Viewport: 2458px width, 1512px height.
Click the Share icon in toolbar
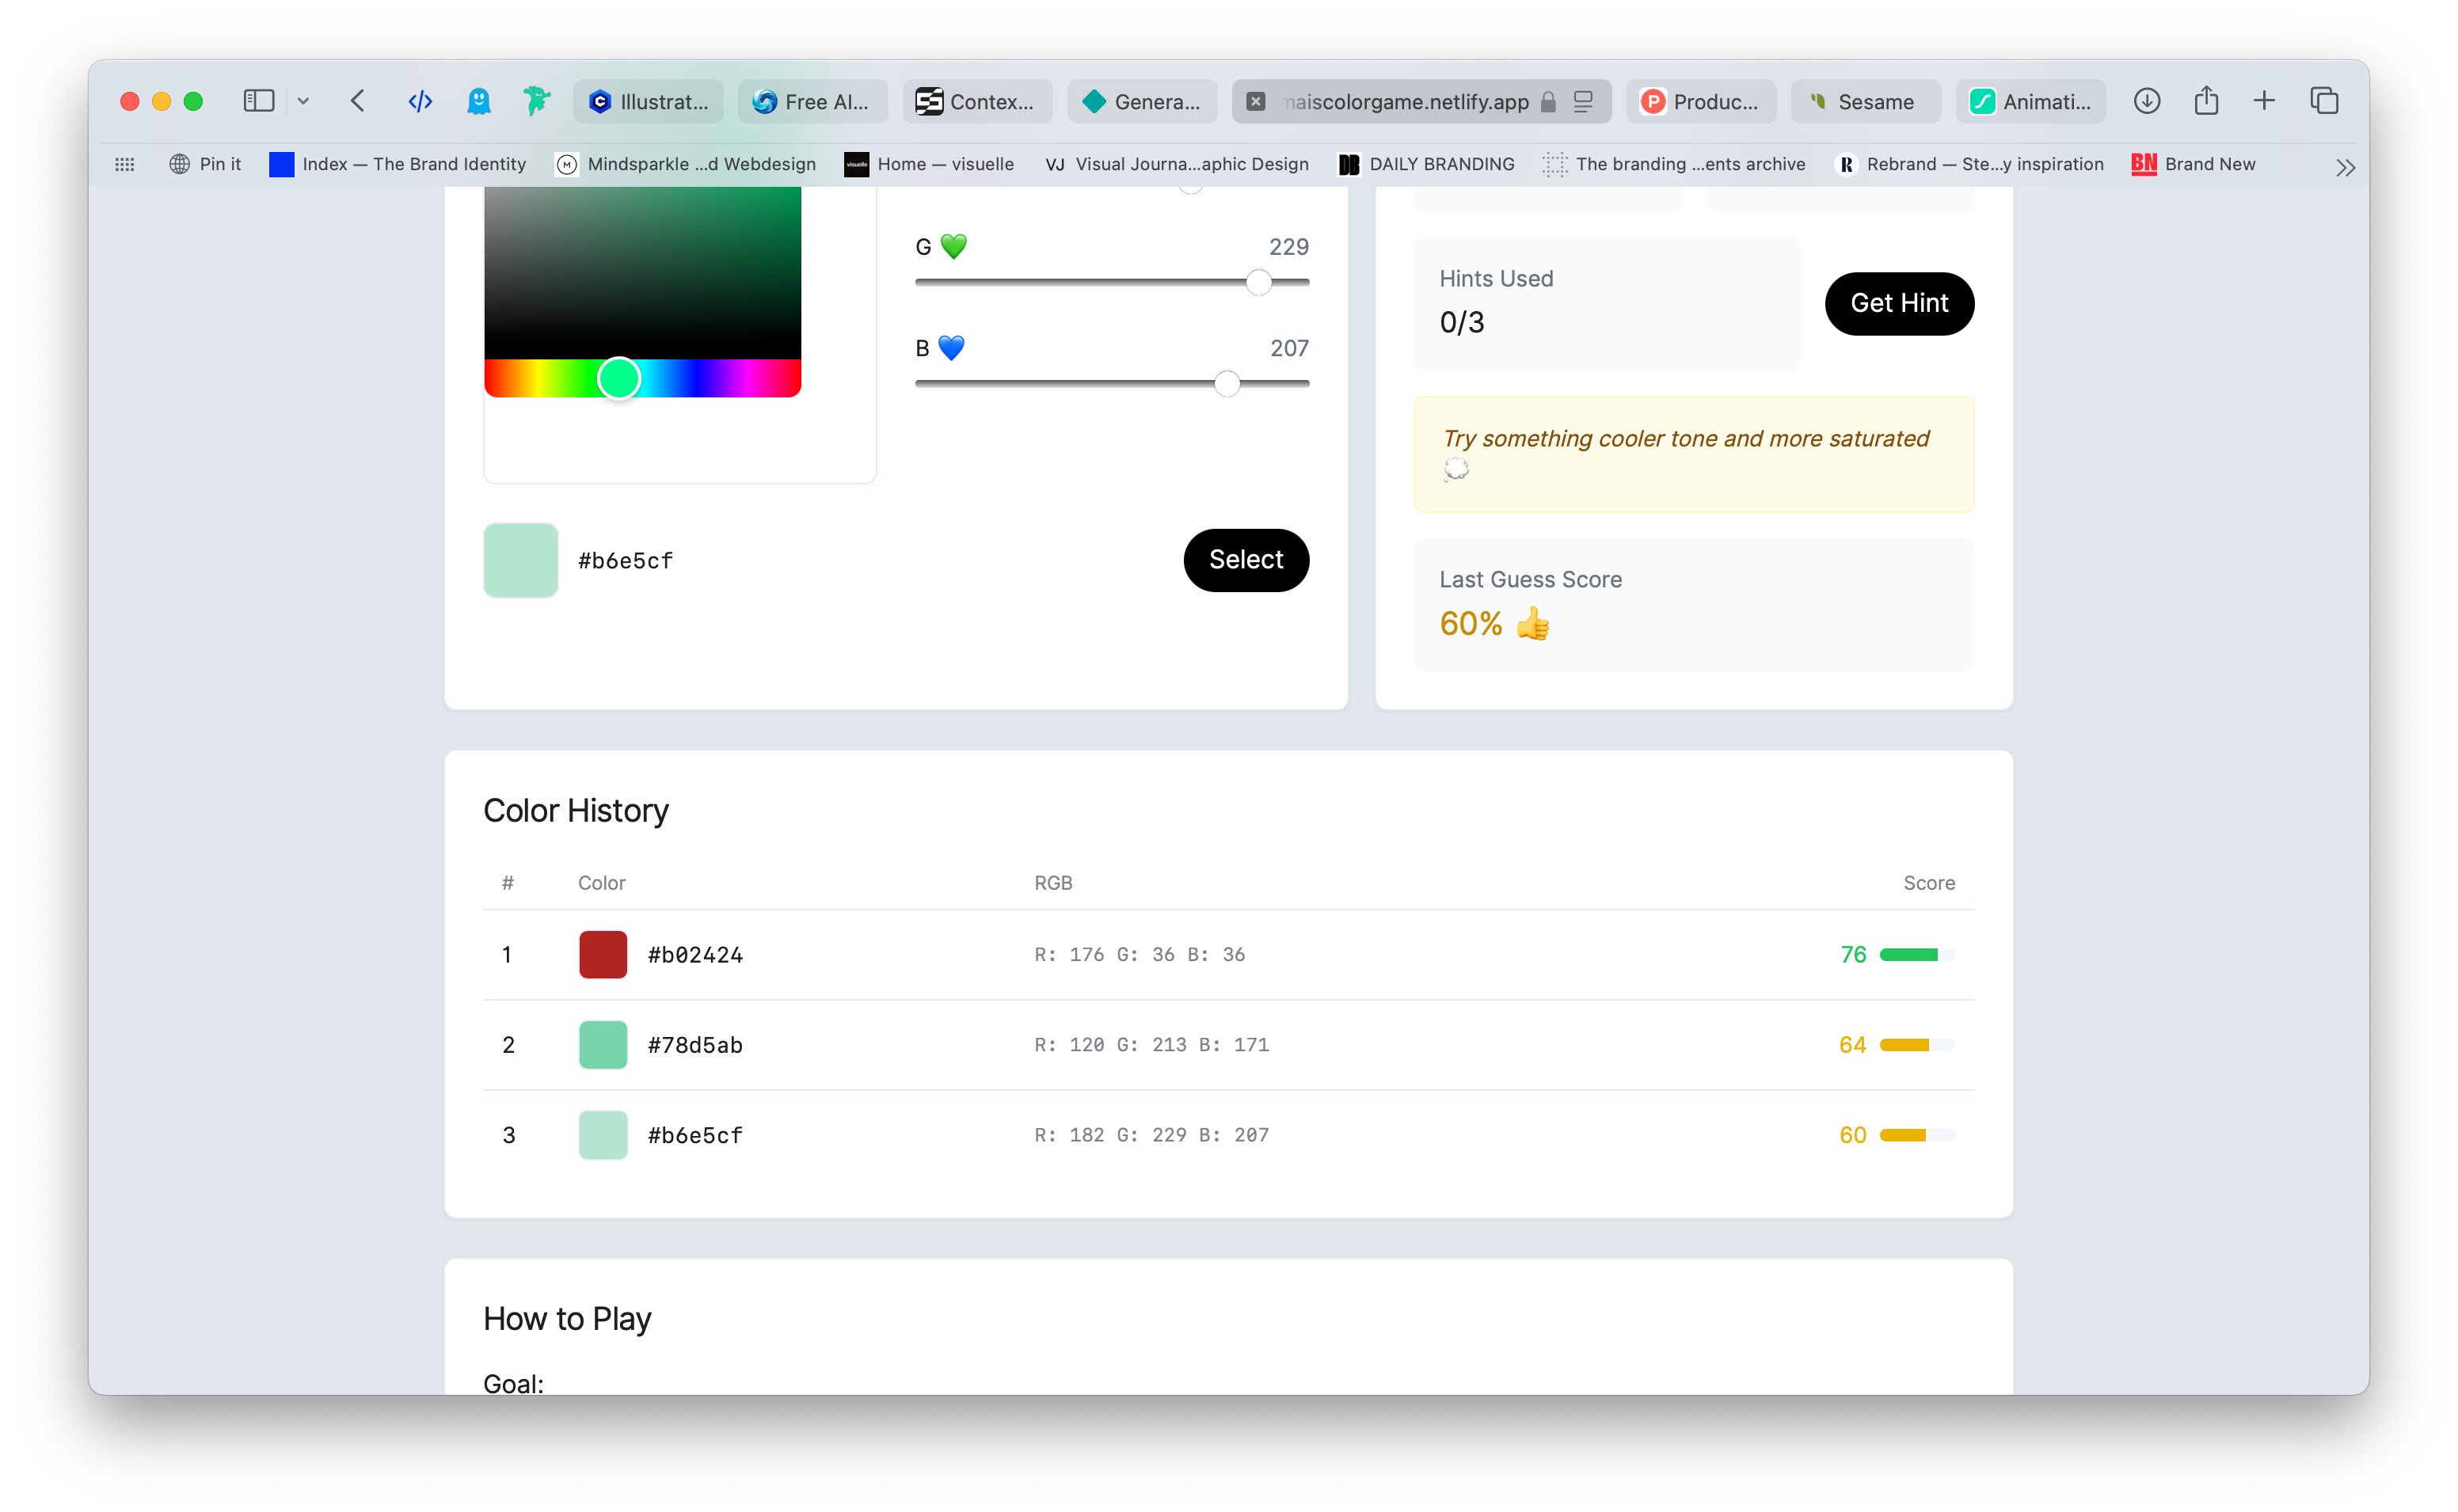click(2206, 100)
